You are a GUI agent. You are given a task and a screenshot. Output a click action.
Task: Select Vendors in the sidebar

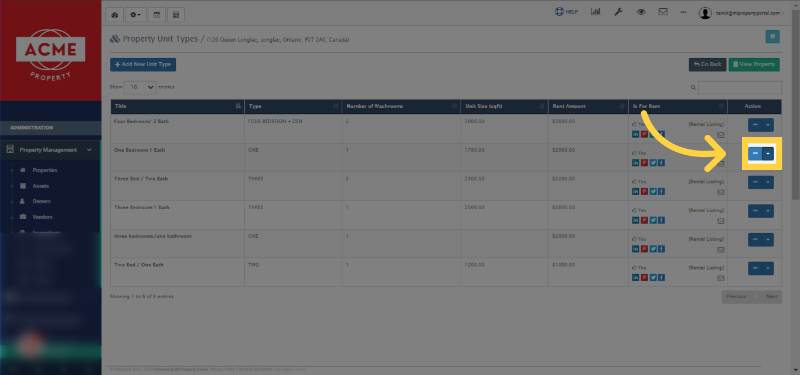click(x=40, y=217)
